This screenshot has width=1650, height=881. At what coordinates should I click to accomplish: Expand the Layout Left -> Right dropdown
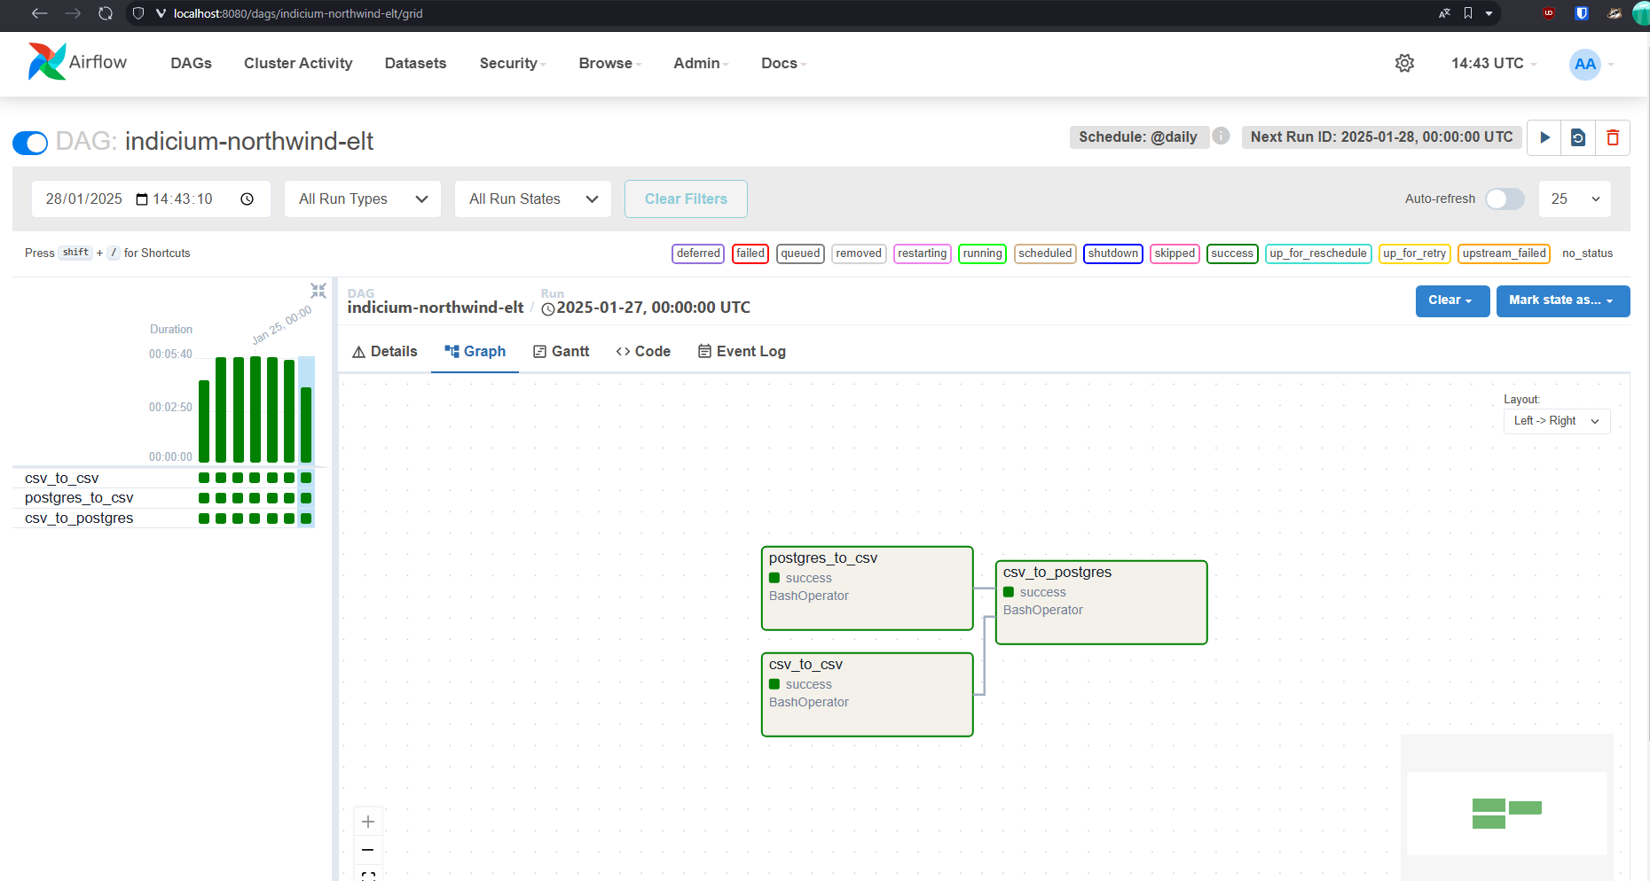pos(1556,421)
